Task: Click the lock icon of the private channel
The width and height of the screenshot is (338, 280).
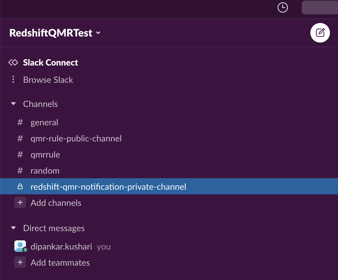Action: tap(20, 187)
